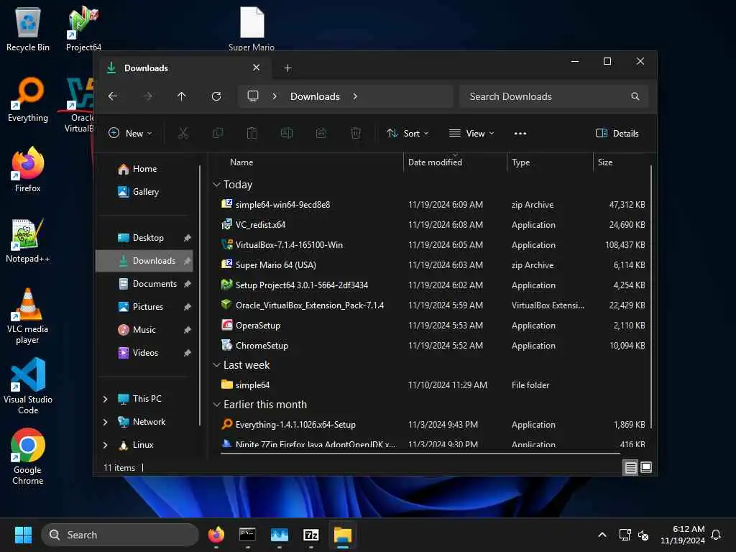Collapse the Earlier this month group
736x552 pixels.
216,404
